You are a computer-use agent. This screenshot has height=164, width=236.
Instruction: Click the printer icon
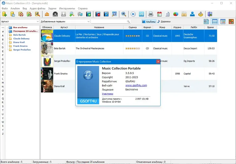(151, 14)
